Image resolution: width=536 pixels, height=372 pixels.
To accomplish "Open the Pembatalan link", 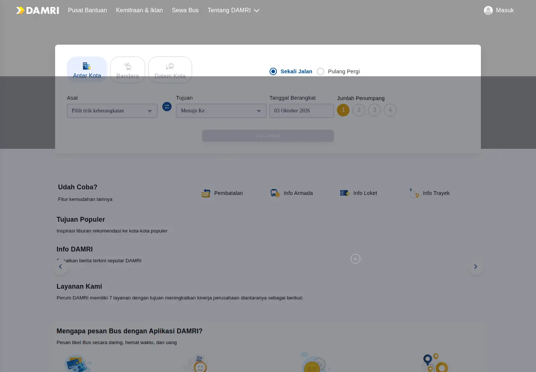I will click(229, 193).
